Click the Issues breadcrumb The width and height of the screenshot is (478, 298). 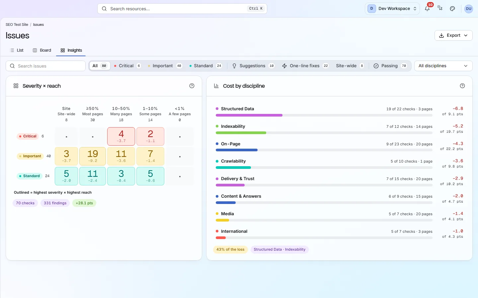tap(39, 25)
